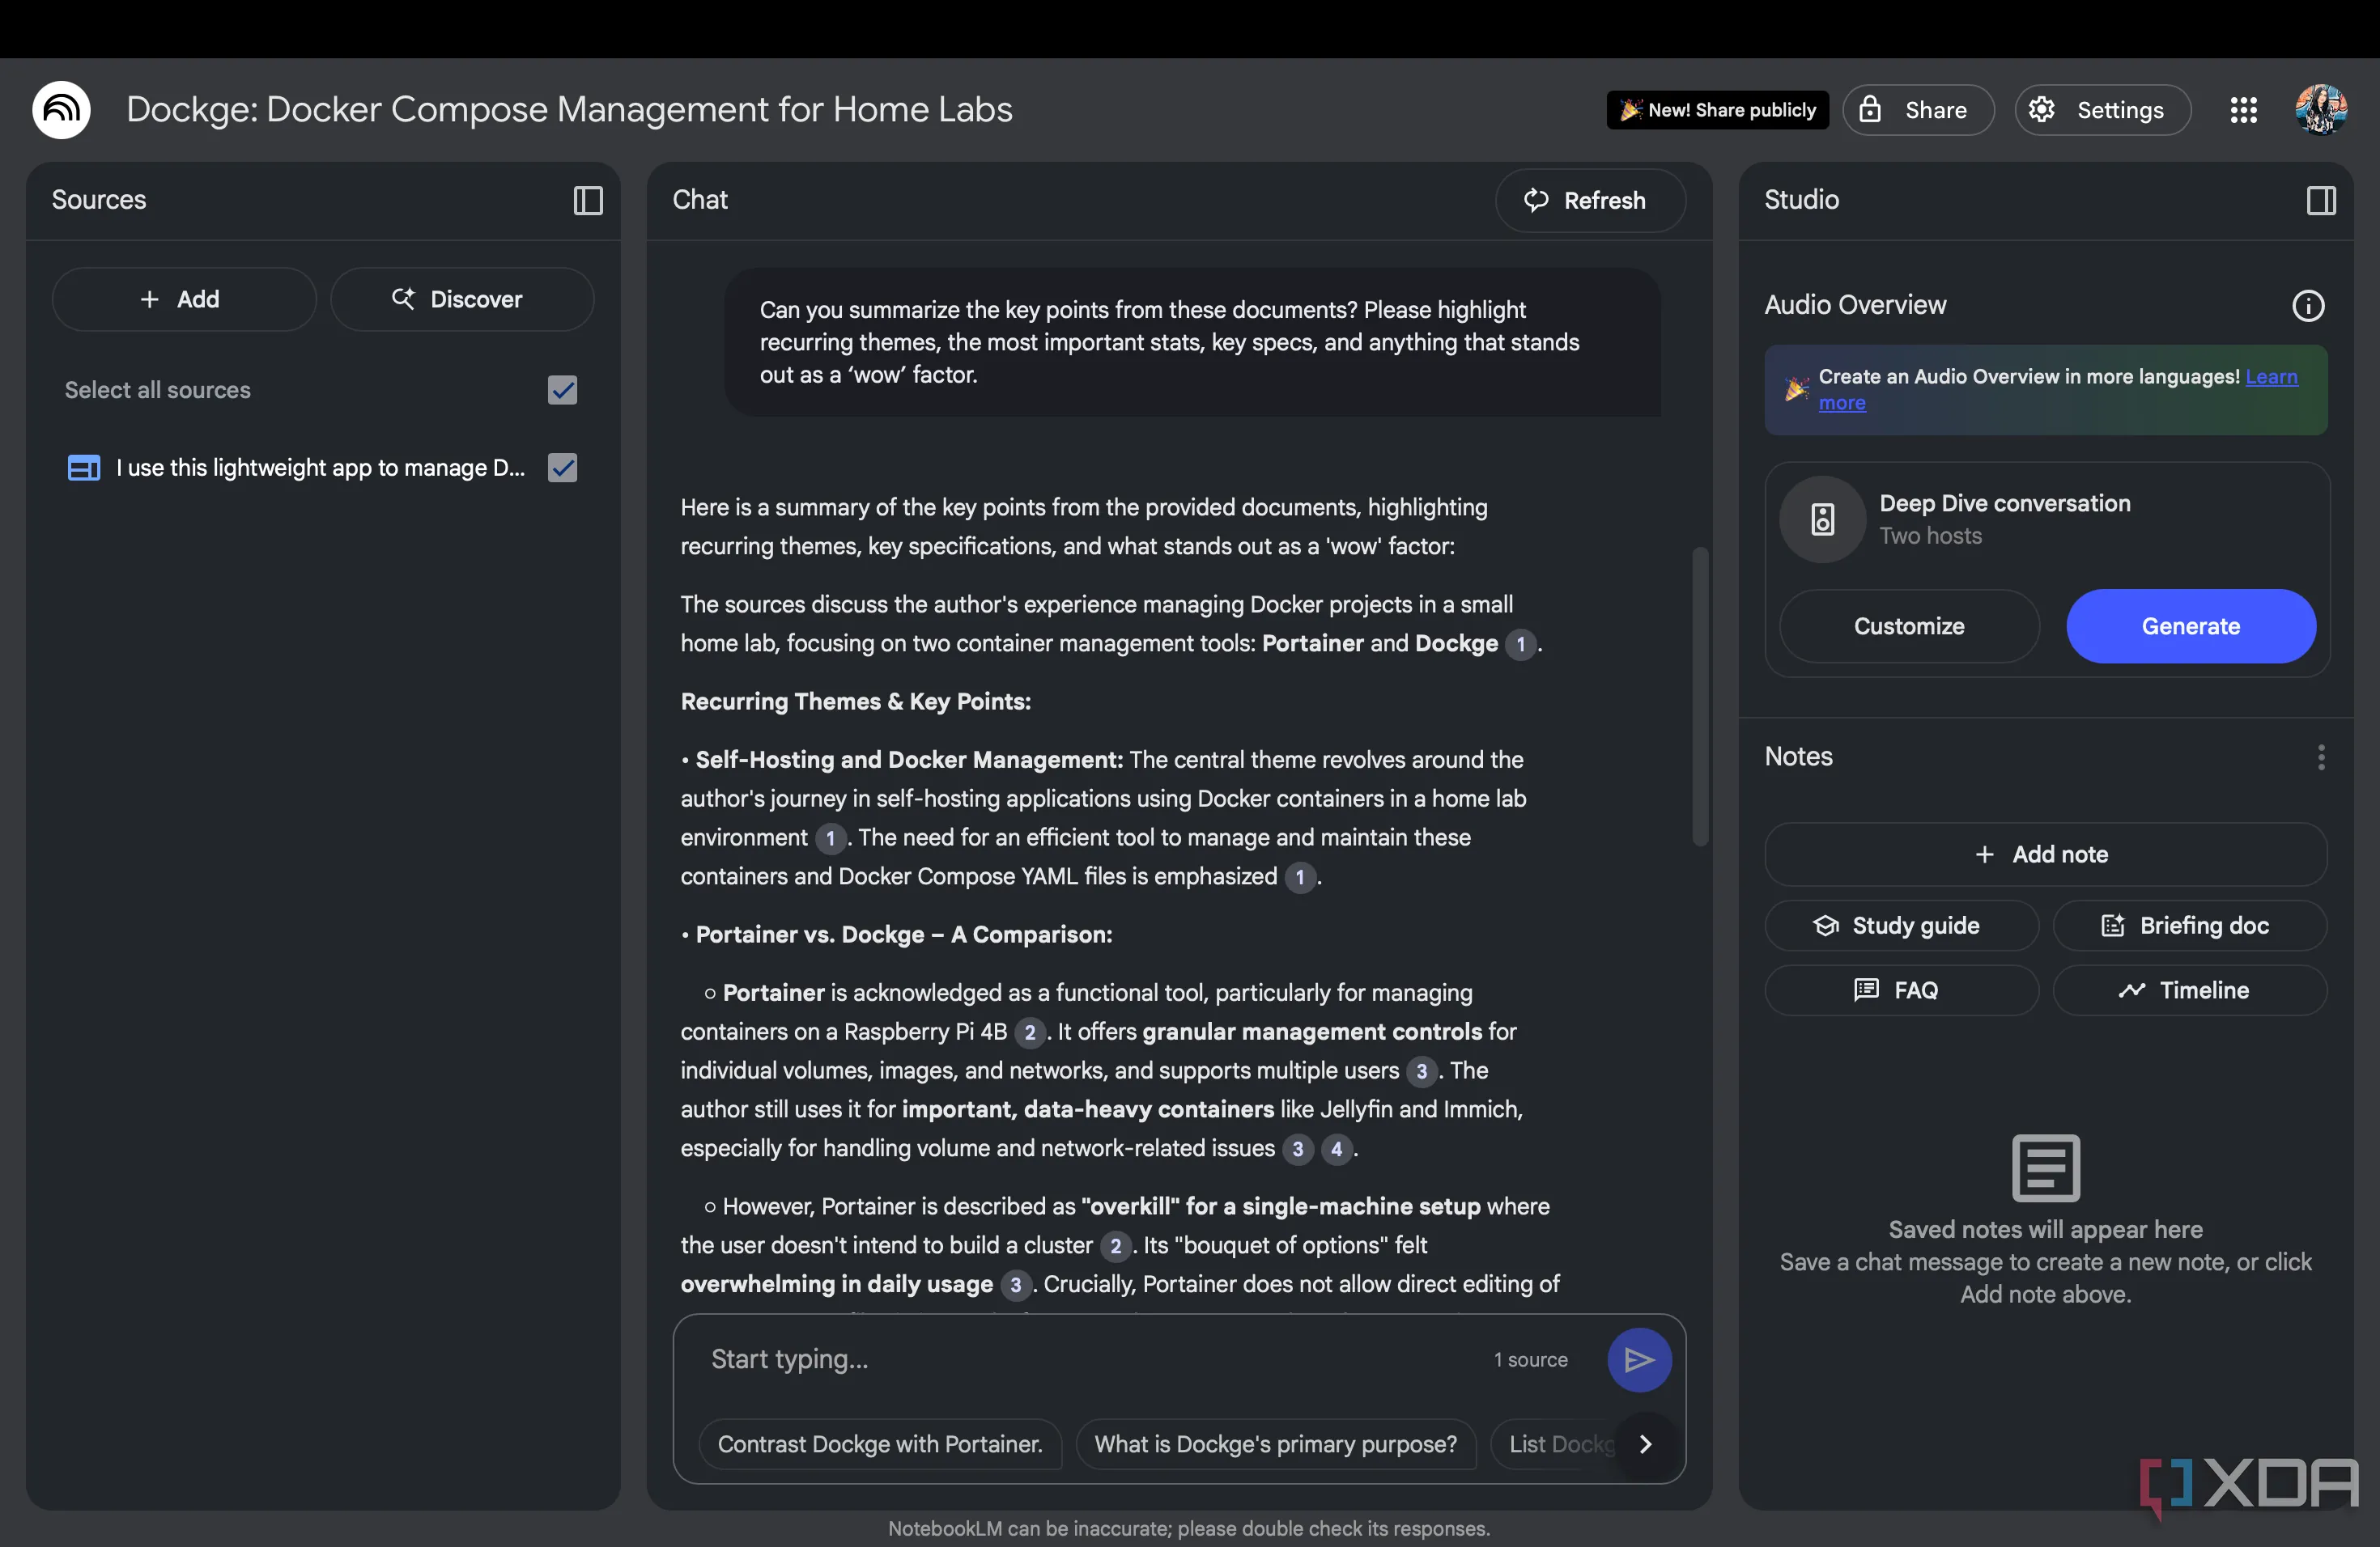Toggle Select all sources checkbox

pyautogui.click(x=563, y=390)
